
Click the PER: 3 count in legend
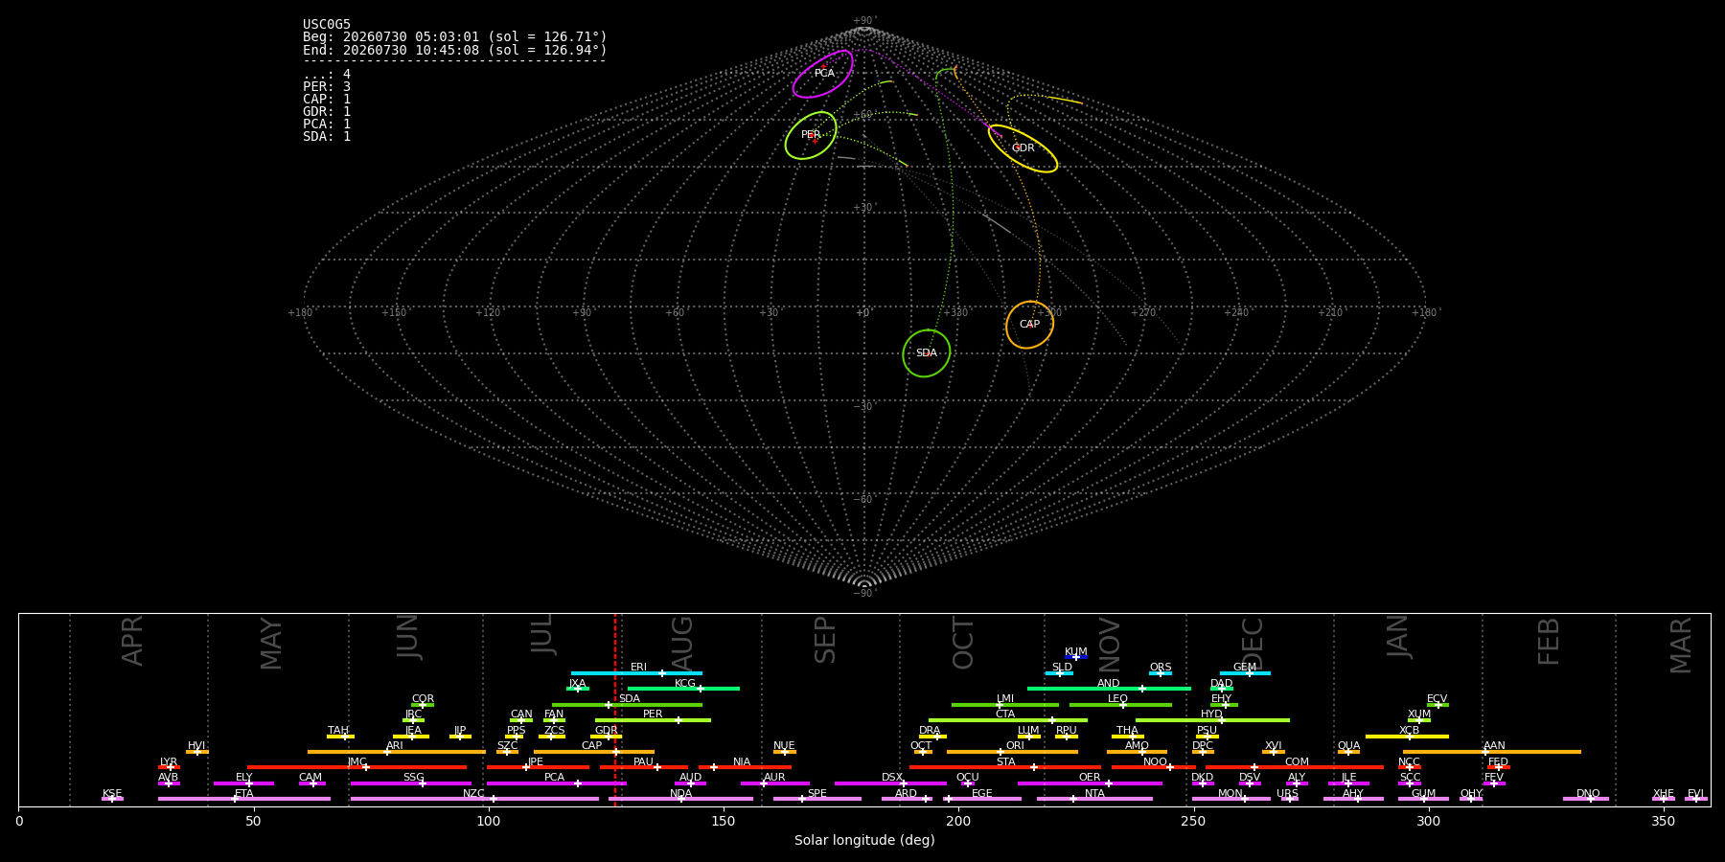pyautogui.click(x=327, y=87)
